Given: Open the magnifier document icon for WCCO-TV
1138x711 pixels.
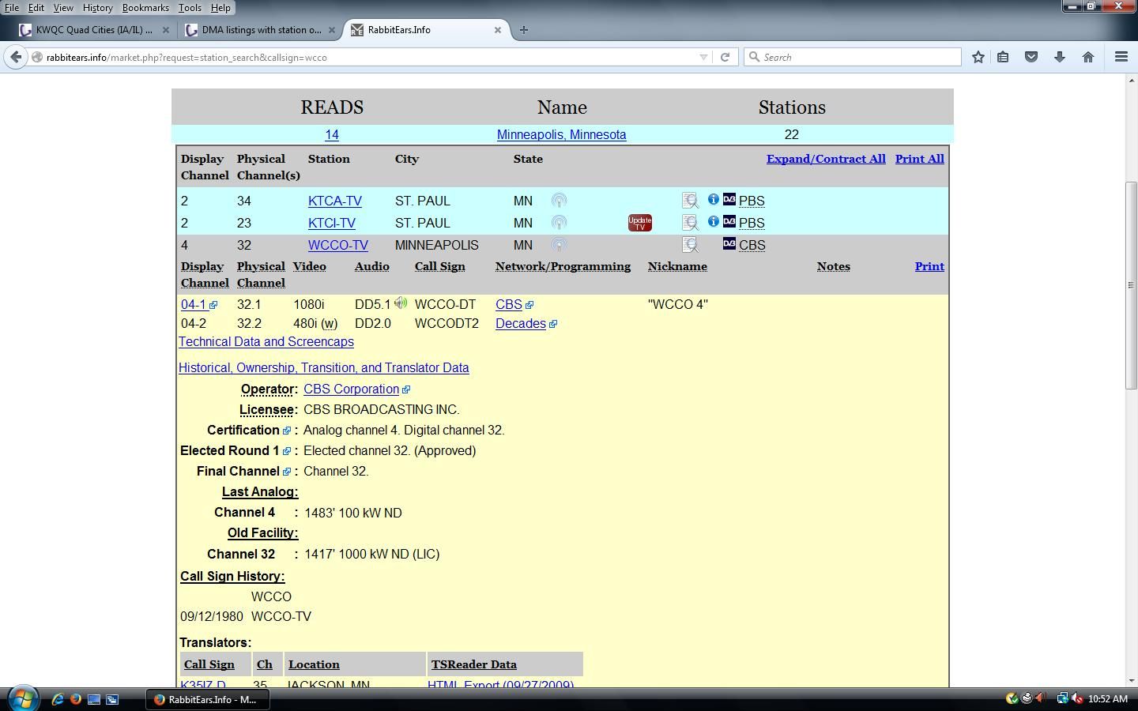Looking at the screenshot, I should (x=690, y=245).
